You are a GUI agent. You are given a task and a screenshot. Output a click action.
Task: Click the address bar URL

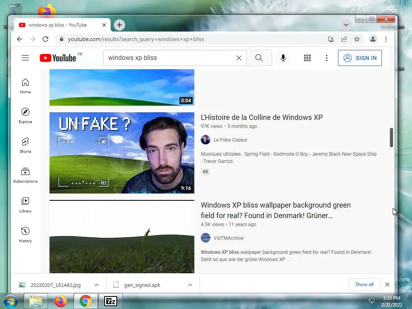pos(136,39)
